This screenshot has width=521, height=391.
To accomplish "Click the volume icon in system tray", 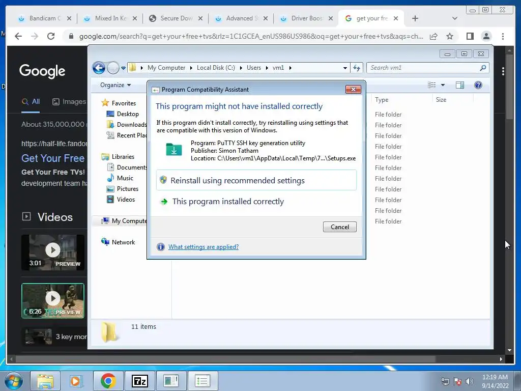I will click(470, 381).
